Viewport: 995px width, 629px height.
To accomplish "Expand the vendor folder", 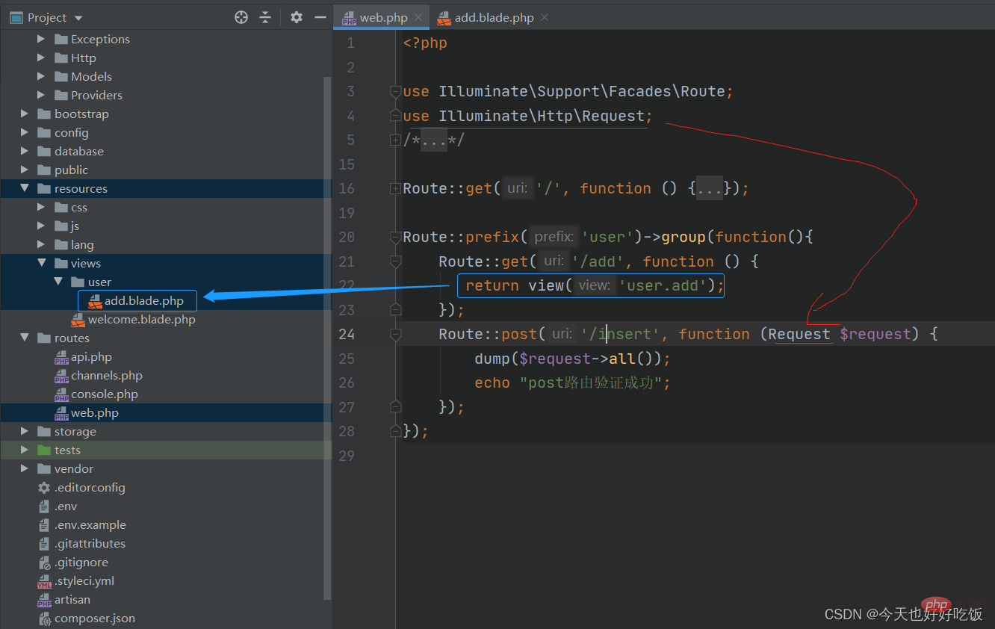I will click(25, 468).
